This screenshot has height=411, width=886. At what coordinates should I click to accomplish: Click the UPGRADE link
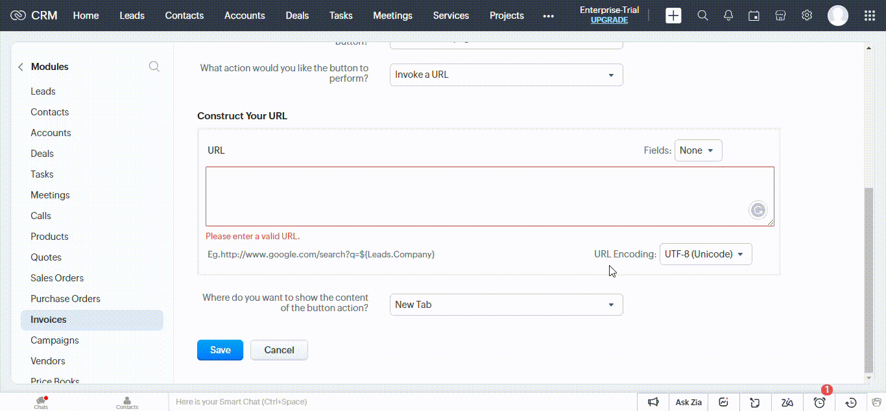point(609,20)
